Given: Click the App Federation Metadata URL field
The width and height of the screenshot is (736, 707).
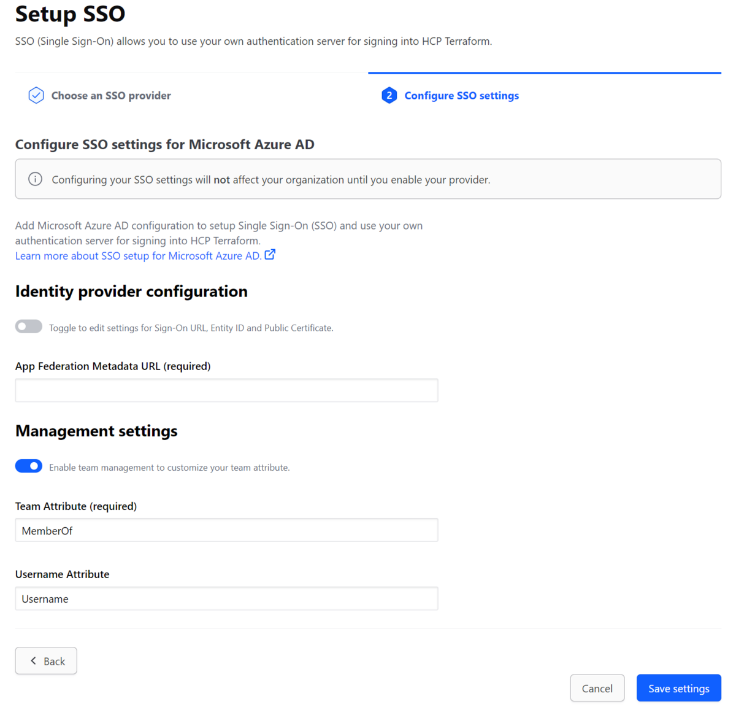Looking at the screenshot, I should coord(226,390).
